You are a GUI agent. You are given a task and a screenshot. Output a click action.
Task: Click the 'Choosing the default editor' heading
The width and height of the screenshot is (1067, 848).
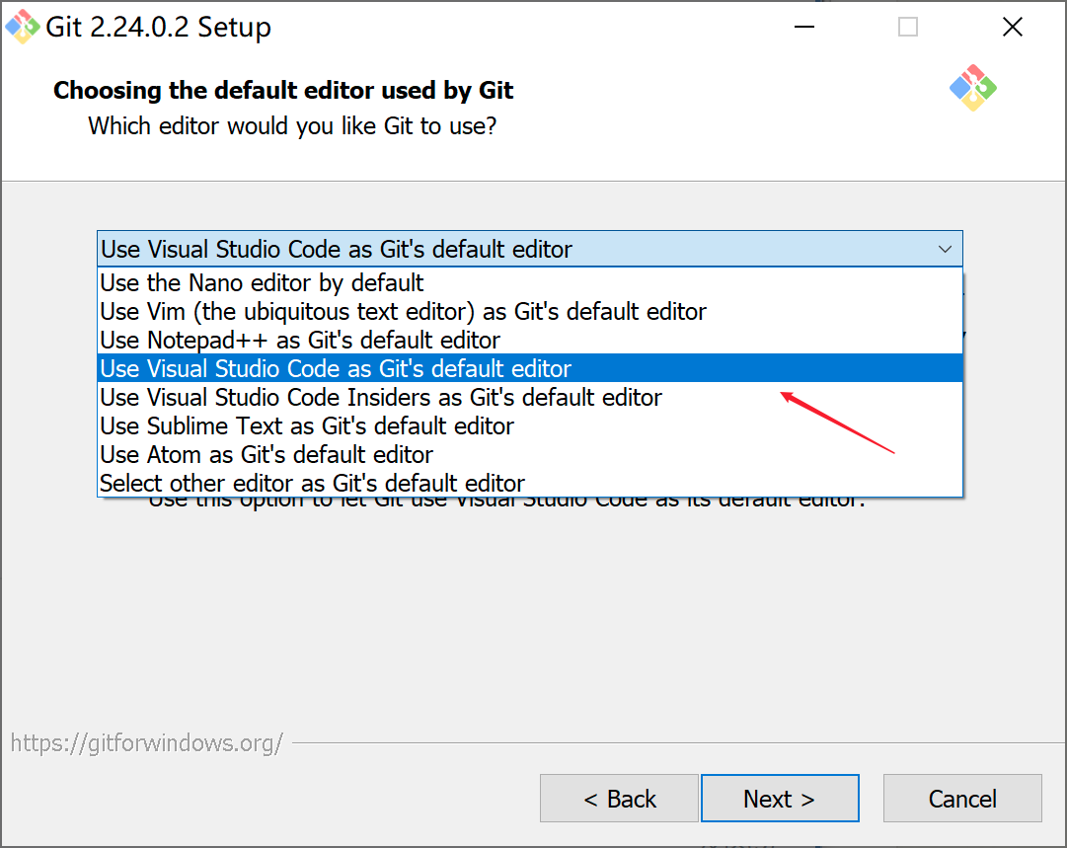click(283, 90)
